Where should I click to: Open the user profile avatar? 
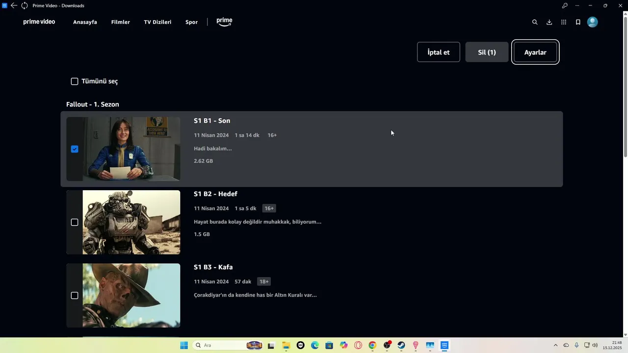(x=593, y=22)
